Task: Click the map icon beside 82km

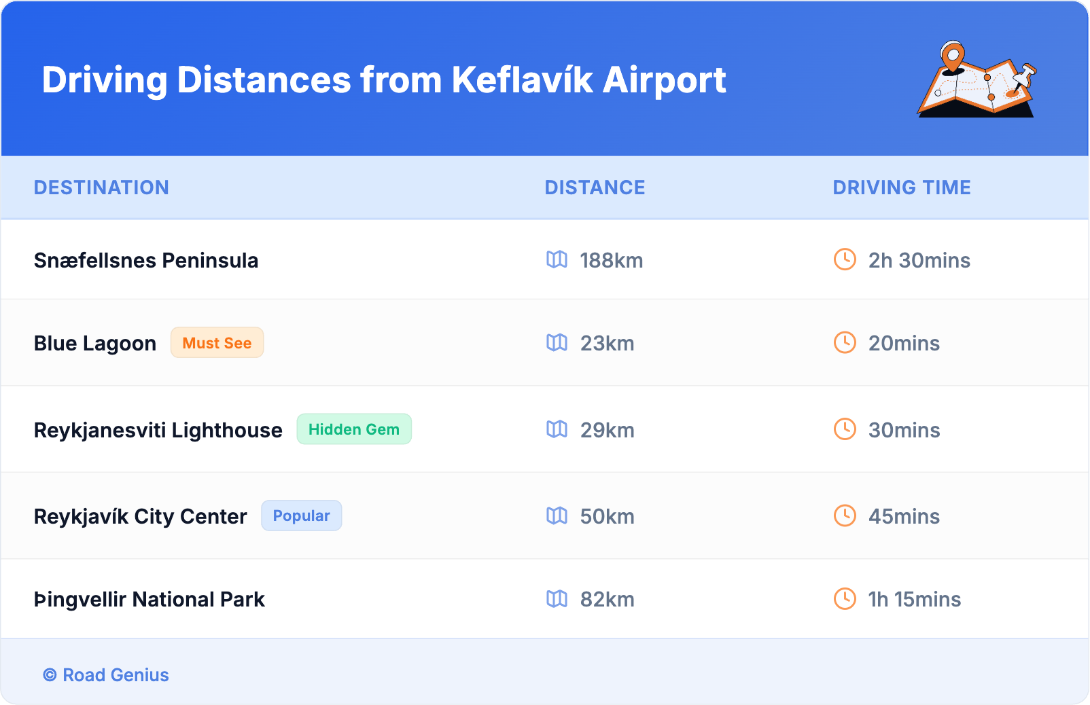Action: pos(557,598)
